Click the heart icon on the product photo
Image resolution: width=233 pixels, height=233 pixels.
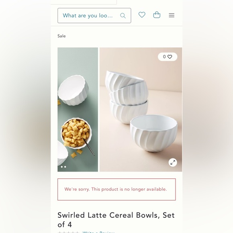pyautogui.click(x=170, y=57)
